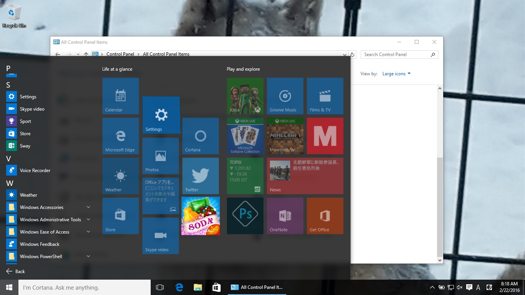525x295 pixels.
Task: Open File Explorer from the taskbar
Action: [x=198, y=287]
